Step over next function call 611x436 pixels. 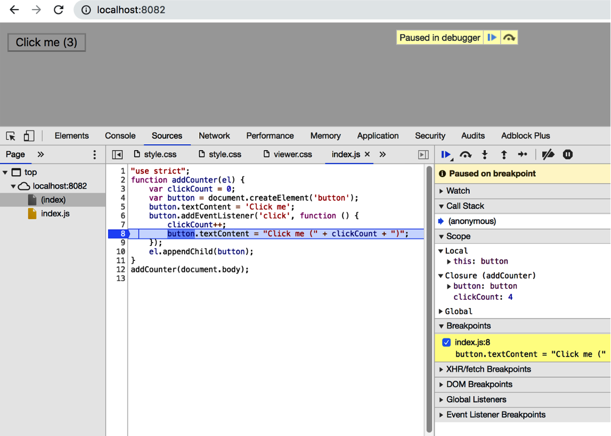click(x=465, y=154)
